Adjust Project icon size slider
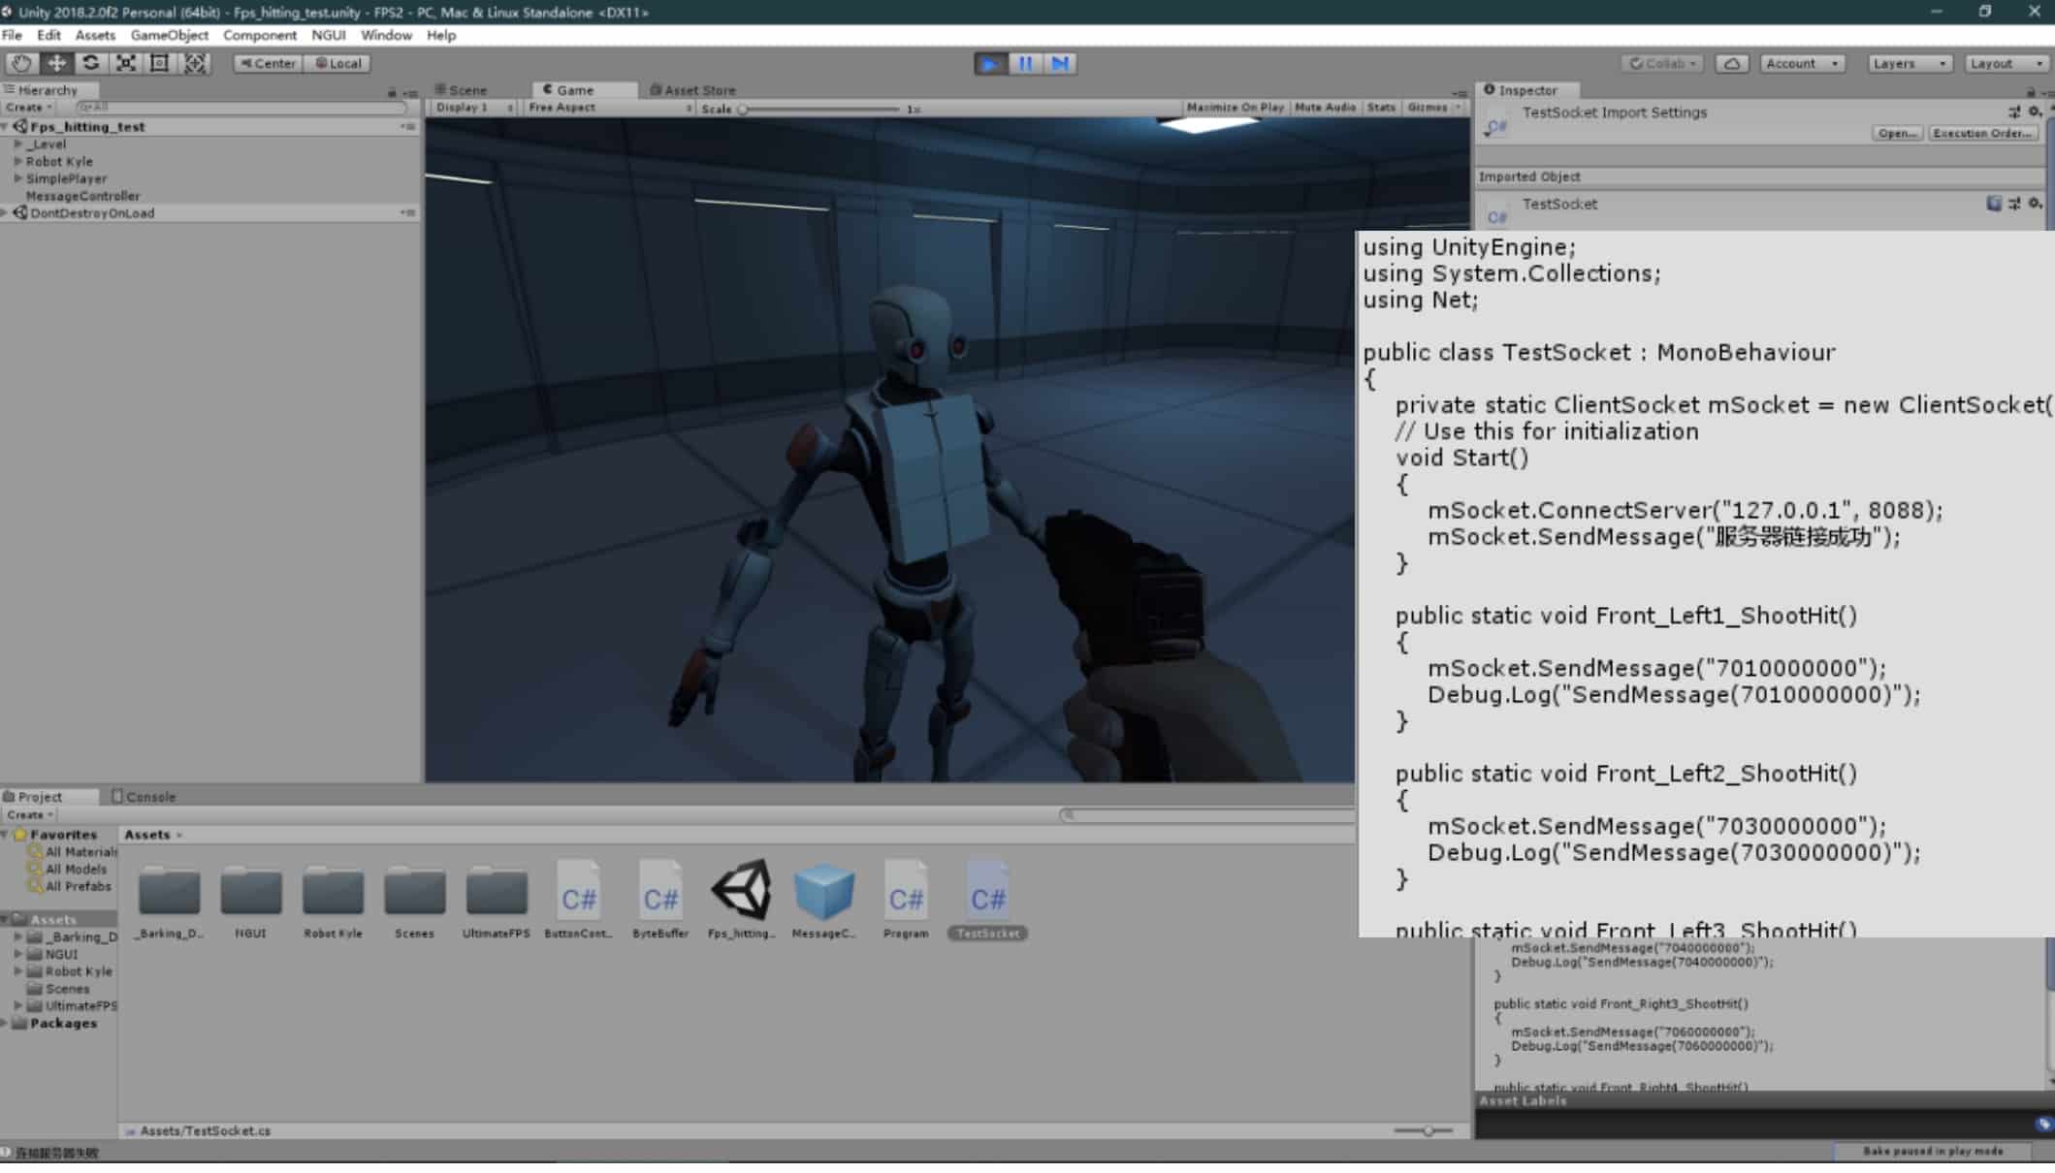Image resolution: width=2055 pixels, height=1173 pixels. tap(1424, 1131)
